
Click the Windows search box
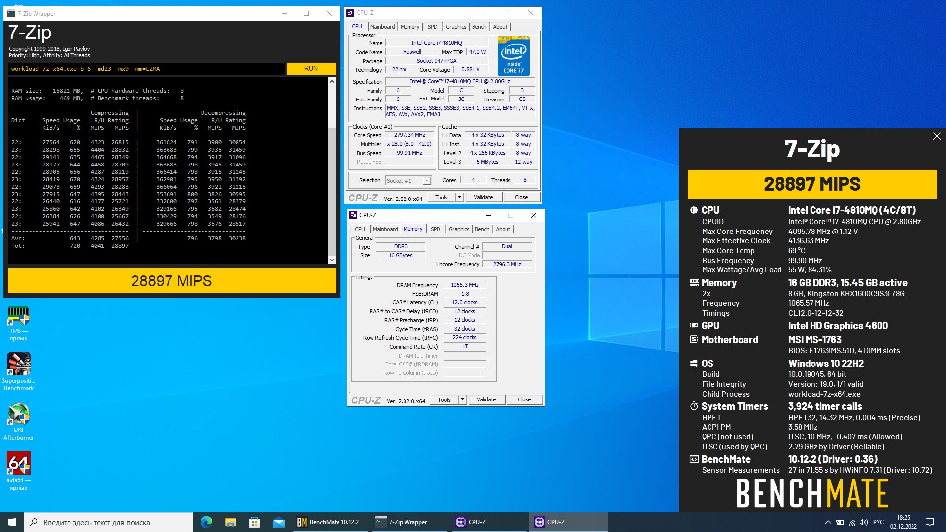click(x=108, y=522)
